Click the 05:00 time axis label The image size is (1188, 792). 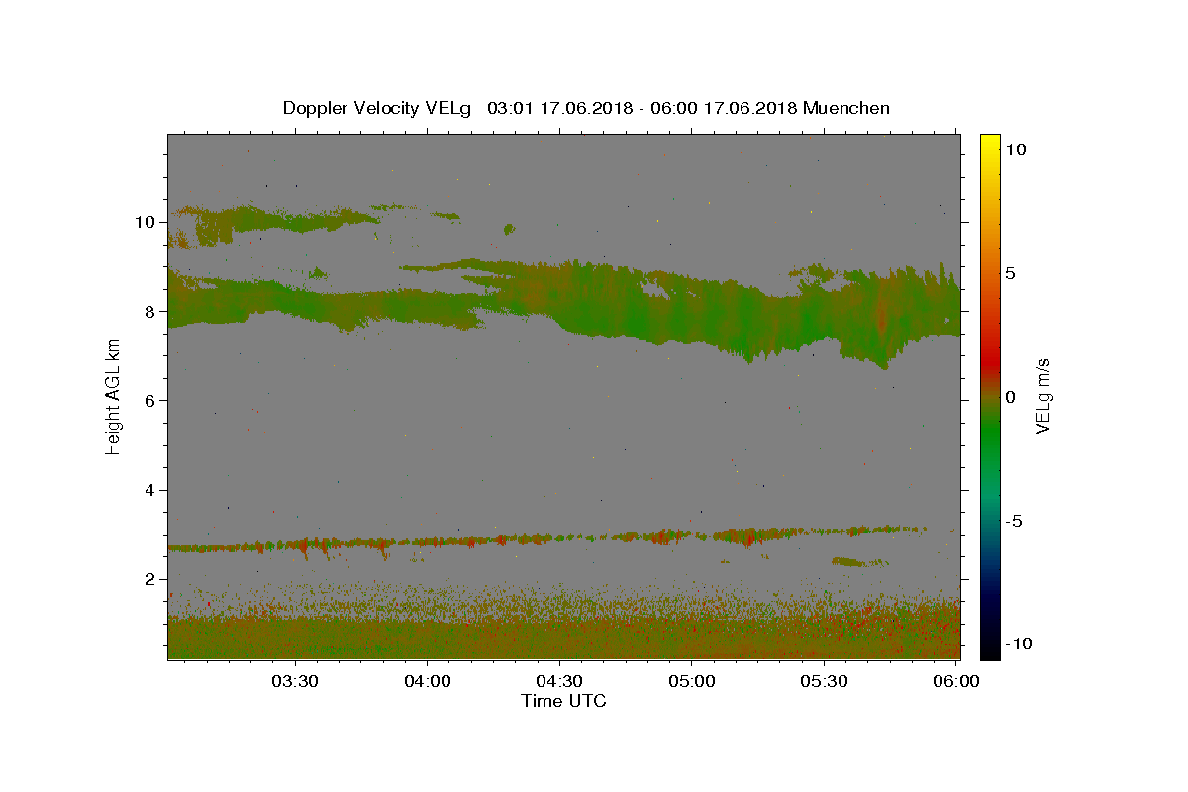(692, 681)
